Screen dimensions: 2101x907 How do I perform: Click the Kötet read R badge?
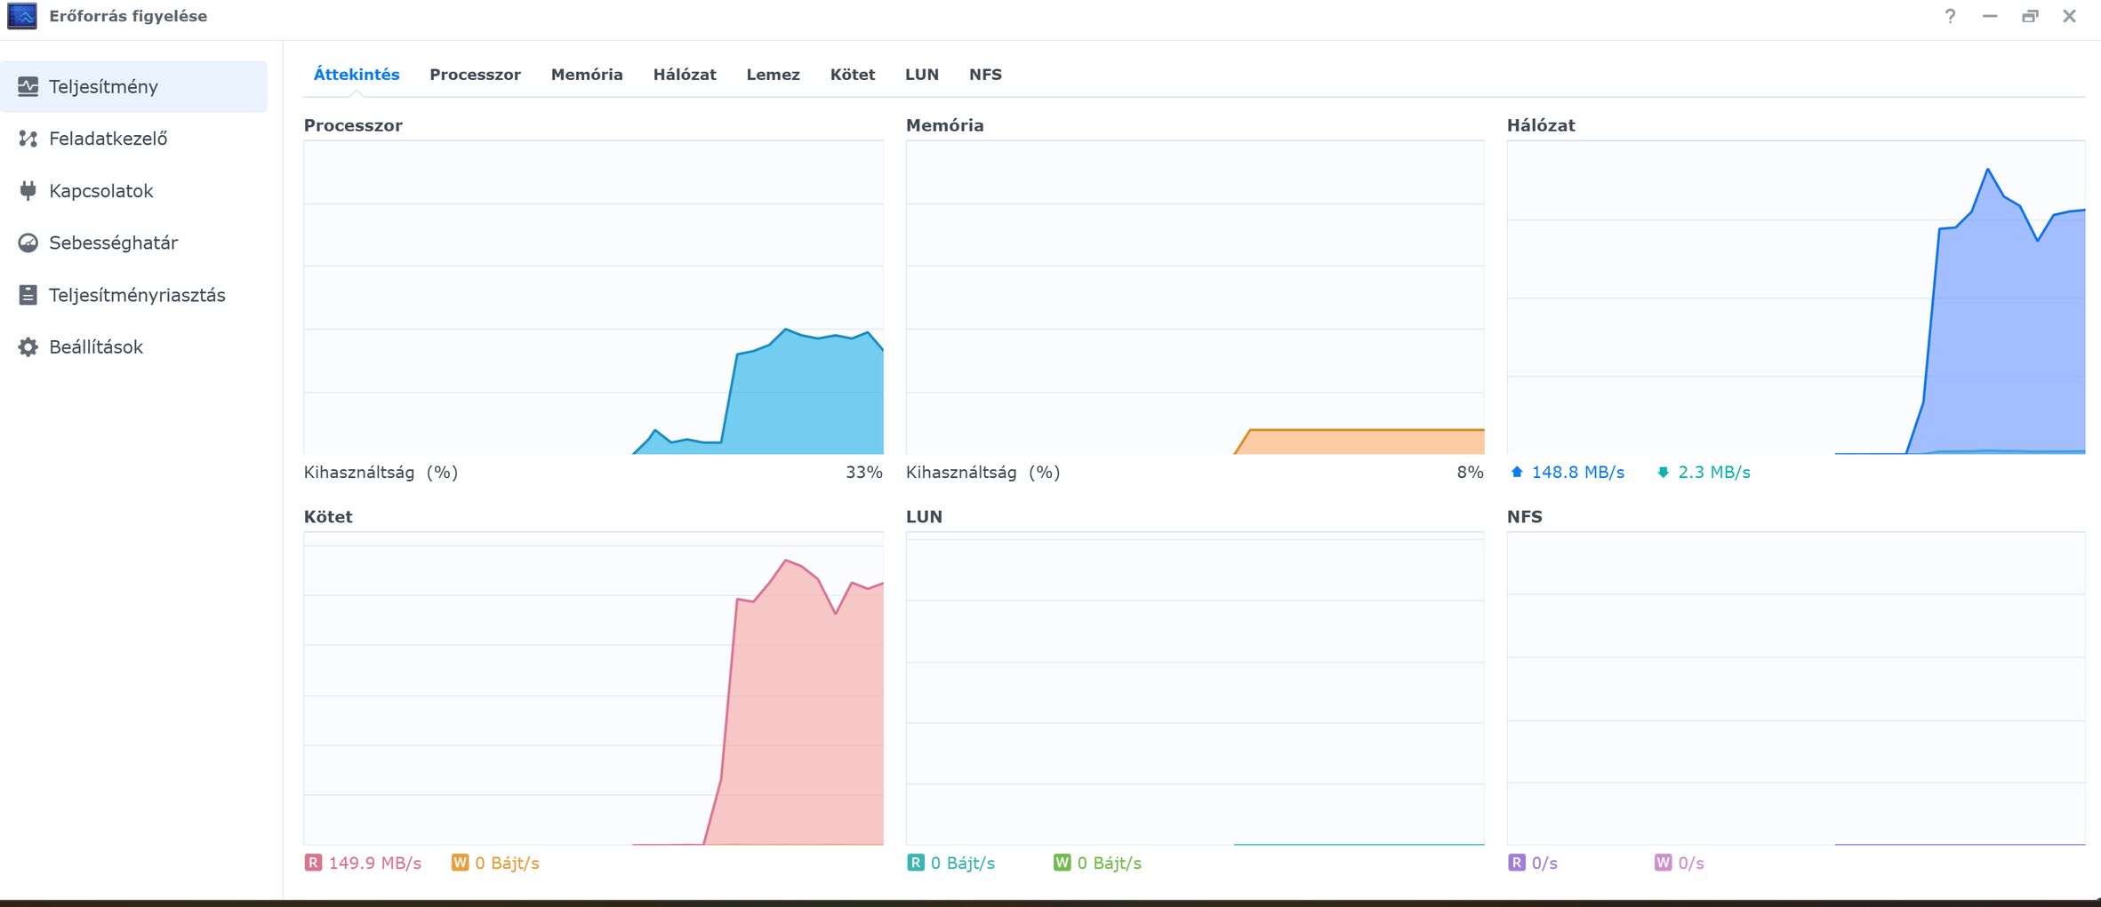click(313, 863)
